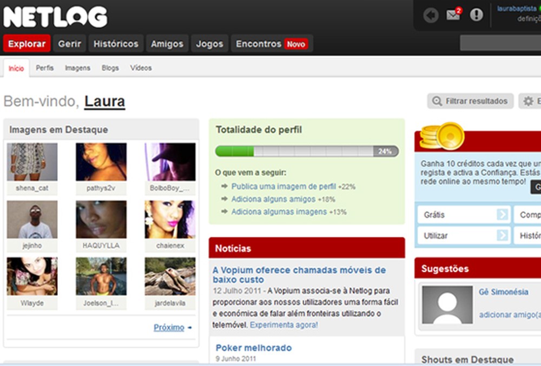Click the back arrow icon near messages
Image resolution: width=541 pixels, height=366 pixels.
pos(431,15)
